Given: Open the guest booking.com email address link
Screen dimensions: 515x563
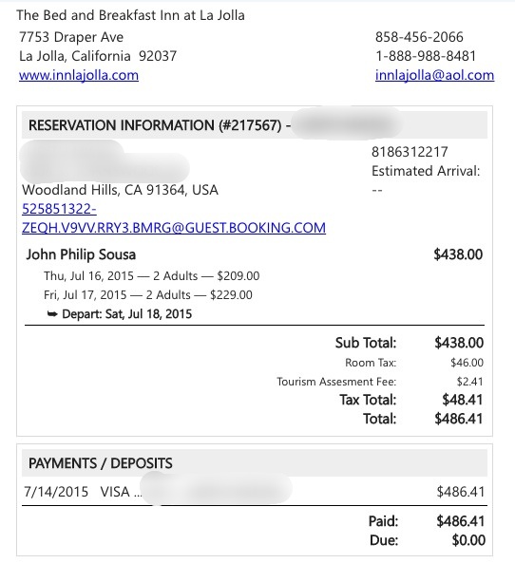Looking at the screenshot, I should pyautogui.click(x=174, y=228).
